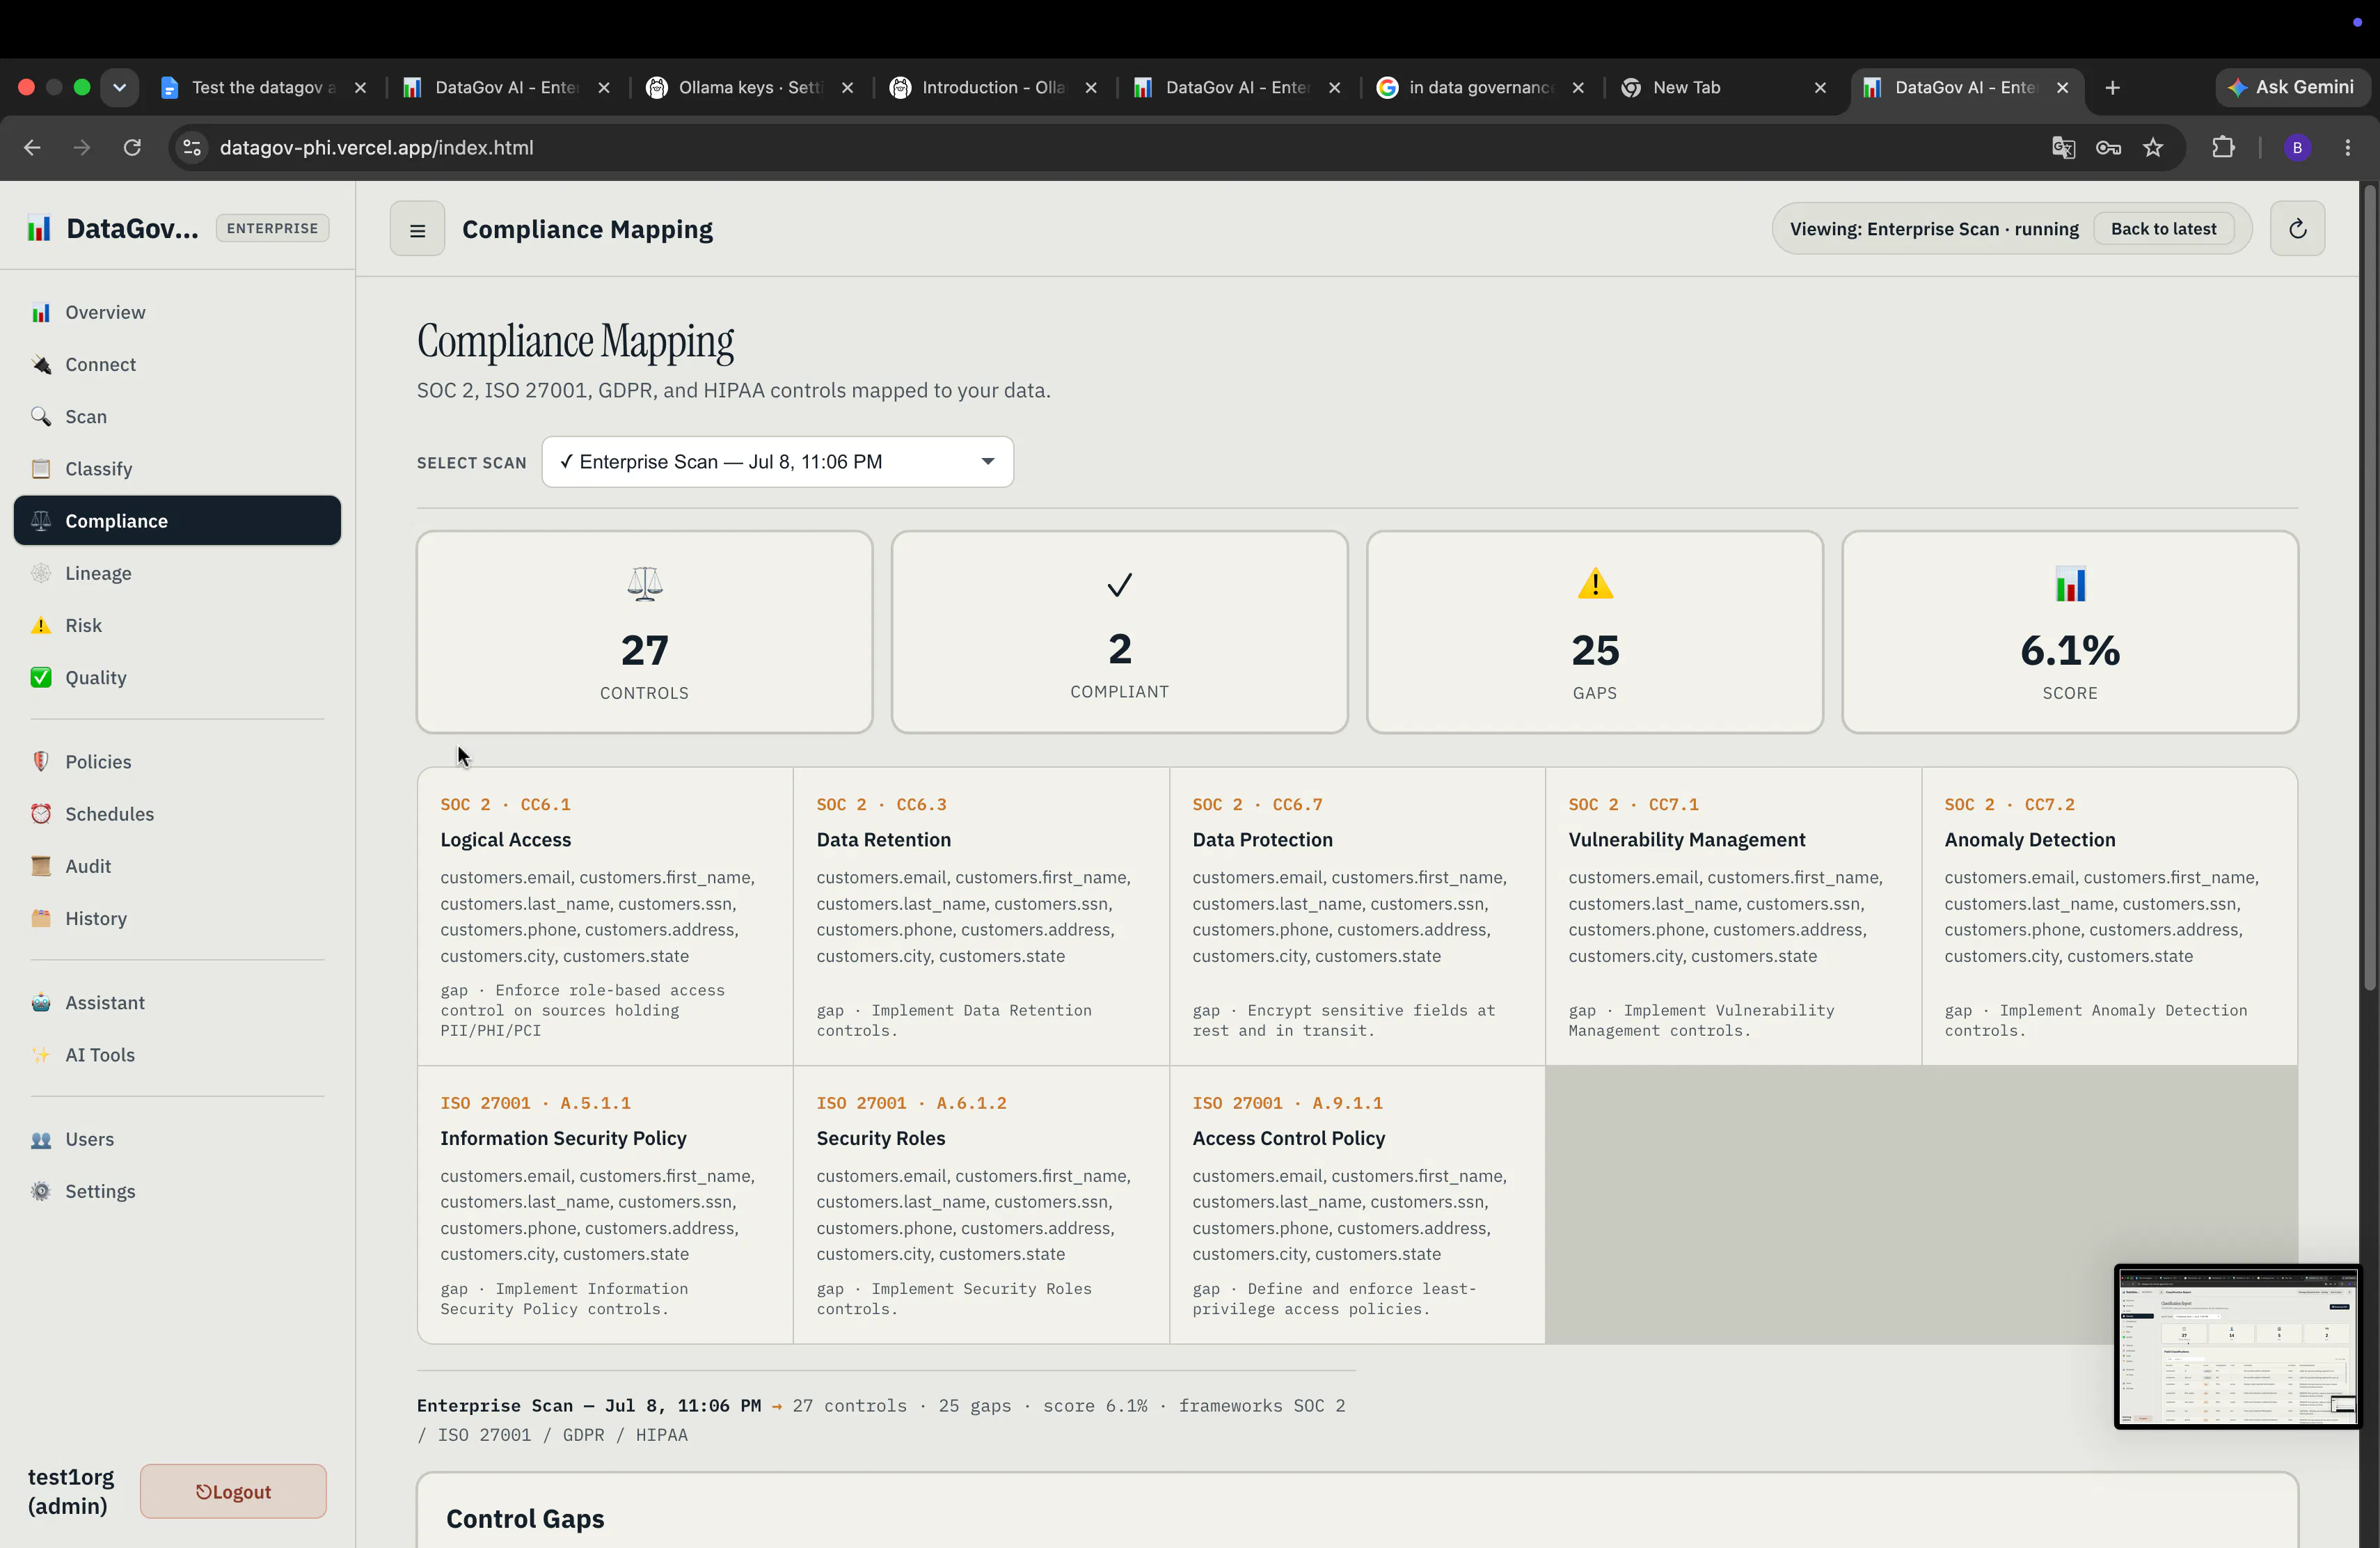Click the 2 Compliant stat card

pos(1119,632)
